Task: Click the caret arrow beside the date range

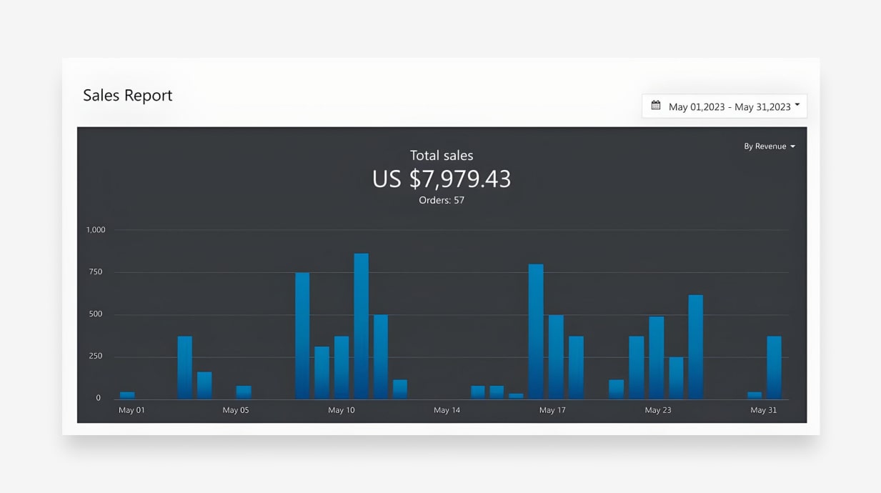Action: [797, 105]
